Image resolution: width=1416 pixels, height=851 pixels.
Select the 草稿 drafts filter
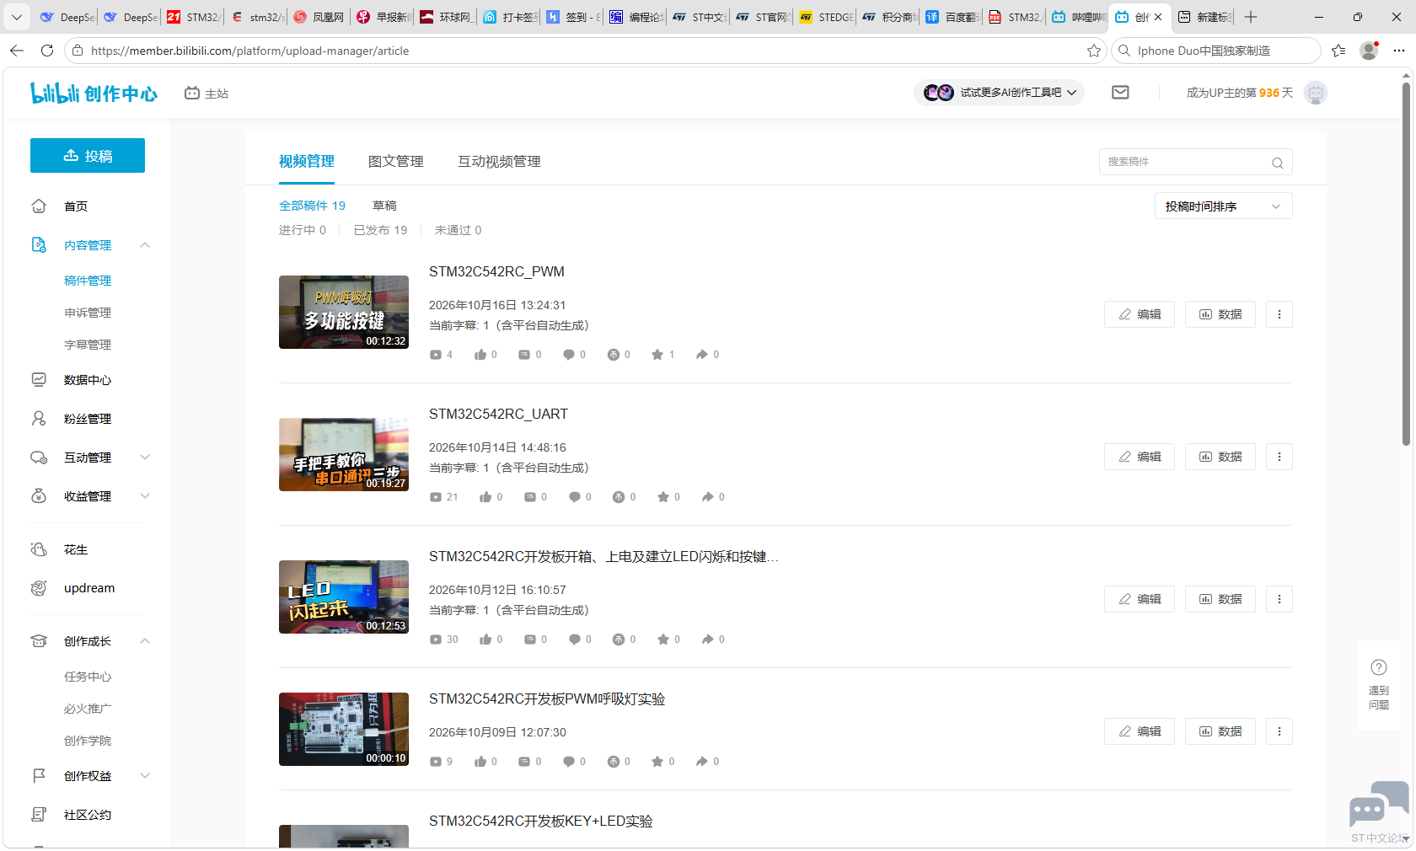pos(384,206)
